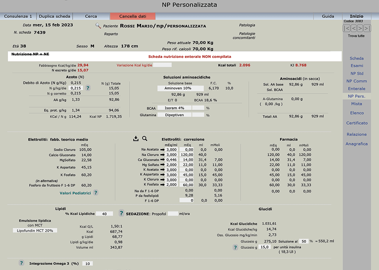
Task: Open Enterale from the sidebar
Action: (357, 89)
